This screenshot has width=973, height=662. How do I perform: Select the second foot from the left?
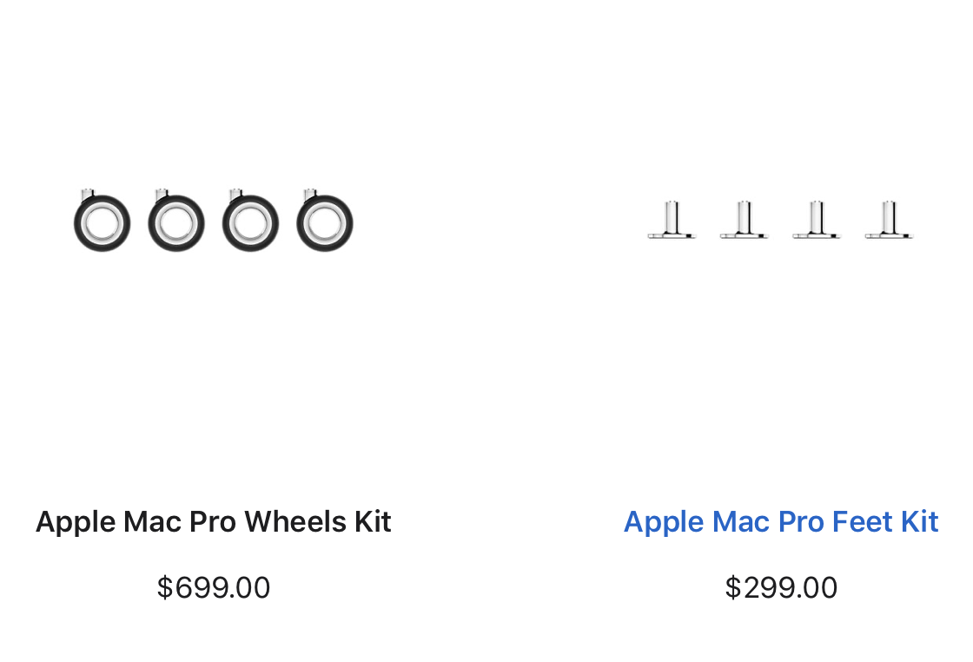744,220
